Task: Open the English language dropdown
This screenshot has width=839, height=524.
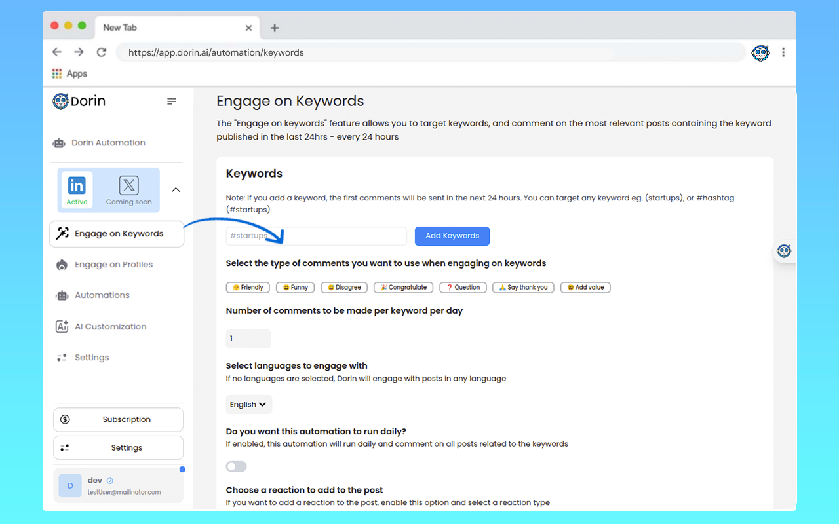Action: pos(249,405)
